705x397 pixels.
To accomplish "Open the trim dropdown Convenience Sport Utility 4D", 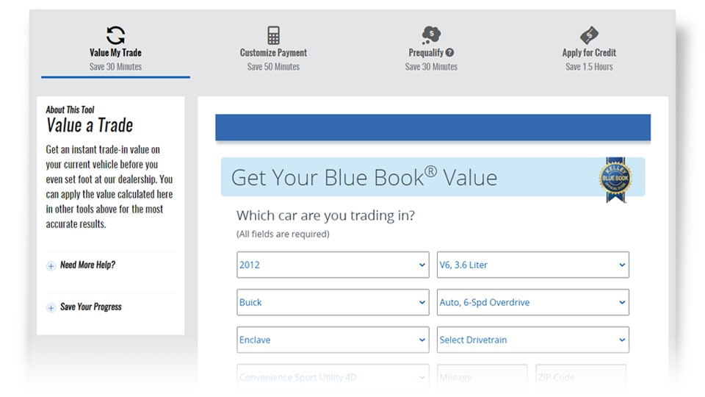I will click(x=333, y=377).
